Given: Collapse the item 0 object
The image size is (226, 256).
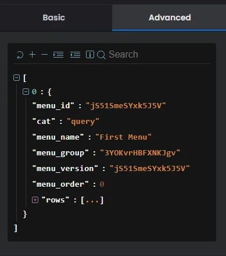Looking at the screenshot, I should pyautogui.click(x=26, y=91).
